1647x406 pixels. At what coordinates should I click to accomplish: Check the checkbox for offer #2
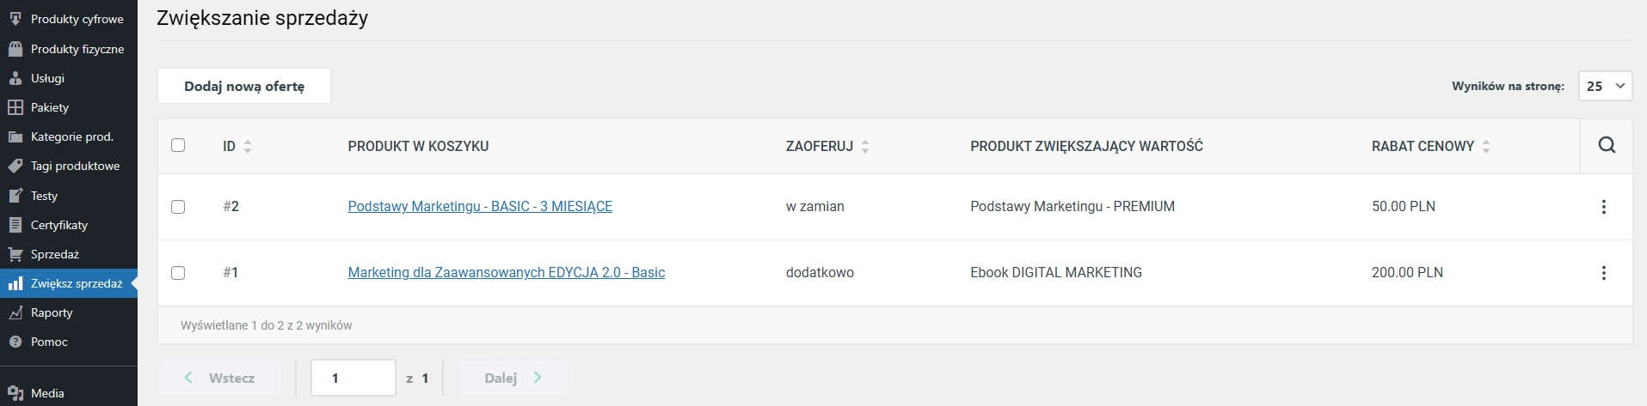click(x=178, y=207)
